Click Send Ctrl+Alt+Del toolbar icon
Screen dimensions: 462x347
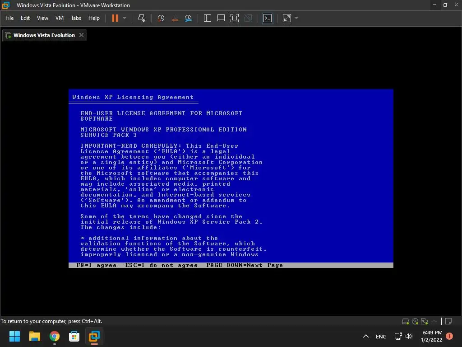(x=142, y=18)
